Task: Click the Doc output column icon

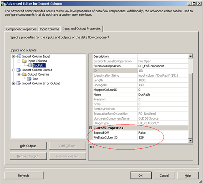Action: (x=30, y=79)
